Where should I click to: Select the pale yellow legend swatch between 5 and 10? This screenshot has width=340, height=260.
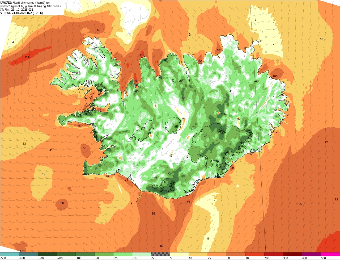click(x=179, y=254)
